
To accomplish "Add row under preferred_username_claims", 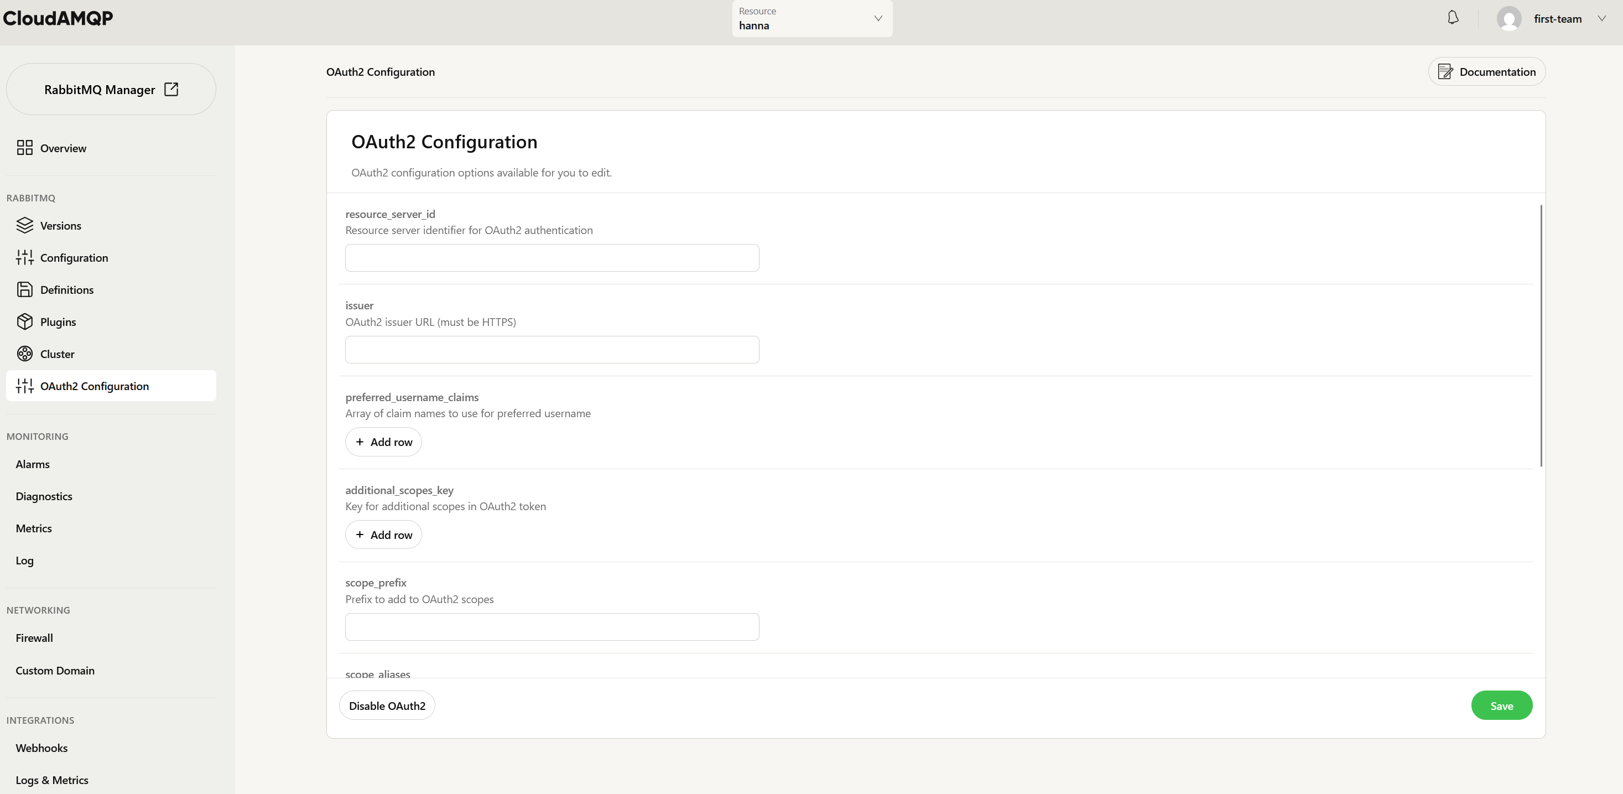I will click(383, 442).
